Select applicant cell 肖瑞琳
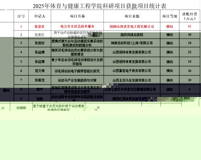Viewport: 201px width, 160px height. [x=21, y=108]
